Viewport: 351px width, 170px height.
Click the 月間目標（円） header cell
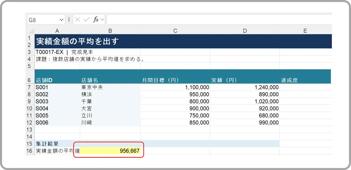(x=175, y=76)
